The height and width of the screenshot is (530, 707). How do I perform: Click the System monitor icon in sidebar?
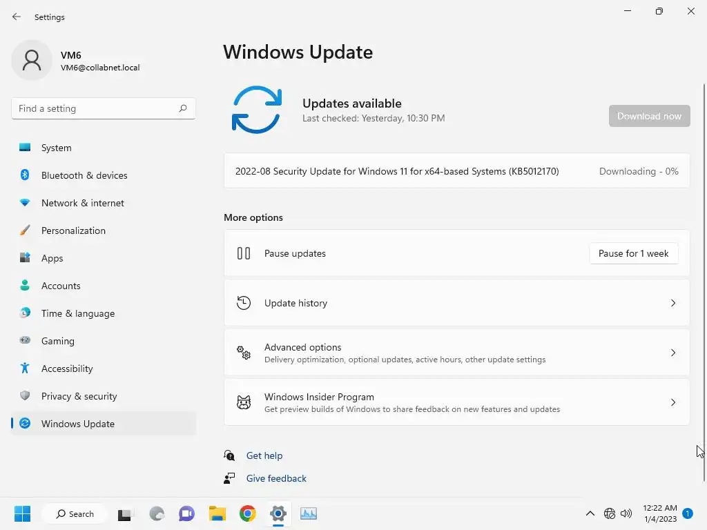[x=25, y=148]
